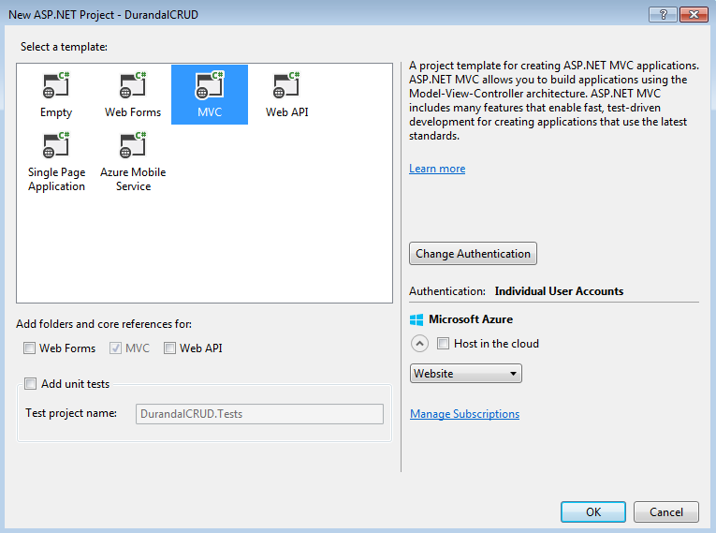Pick the Web API template icon

point(286,85)
